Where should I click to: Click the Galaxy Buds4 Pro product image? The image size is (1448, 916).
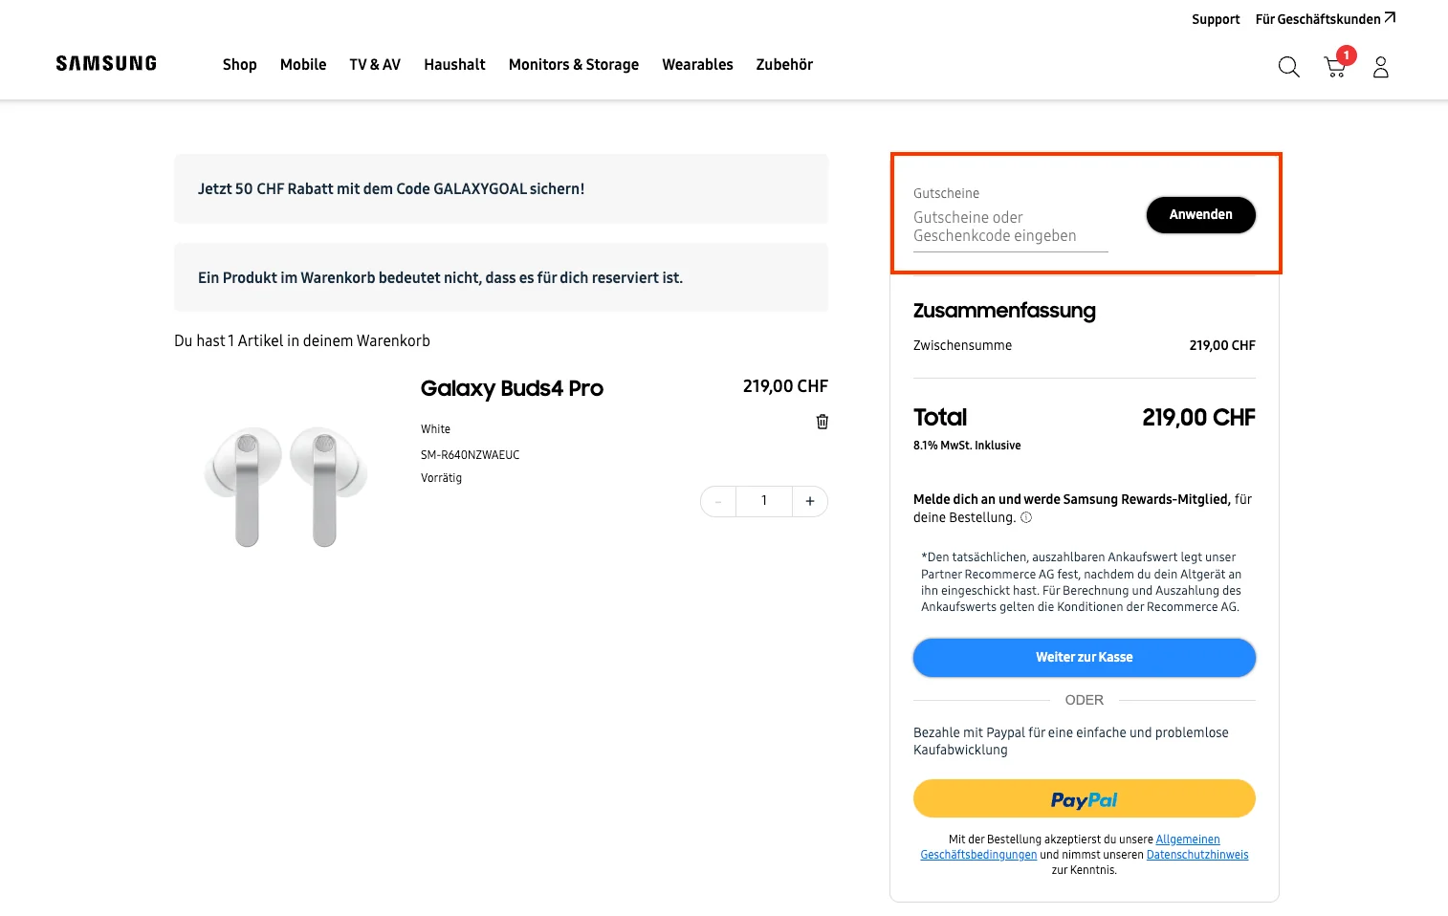(286, 486)
